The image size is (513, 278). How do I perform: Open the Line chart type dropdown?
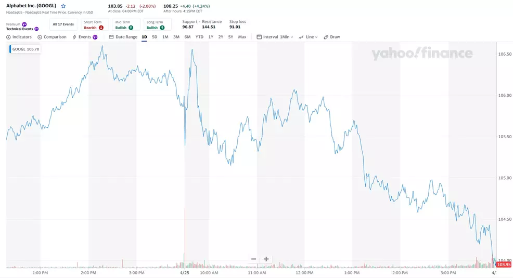tap(308, 37)
